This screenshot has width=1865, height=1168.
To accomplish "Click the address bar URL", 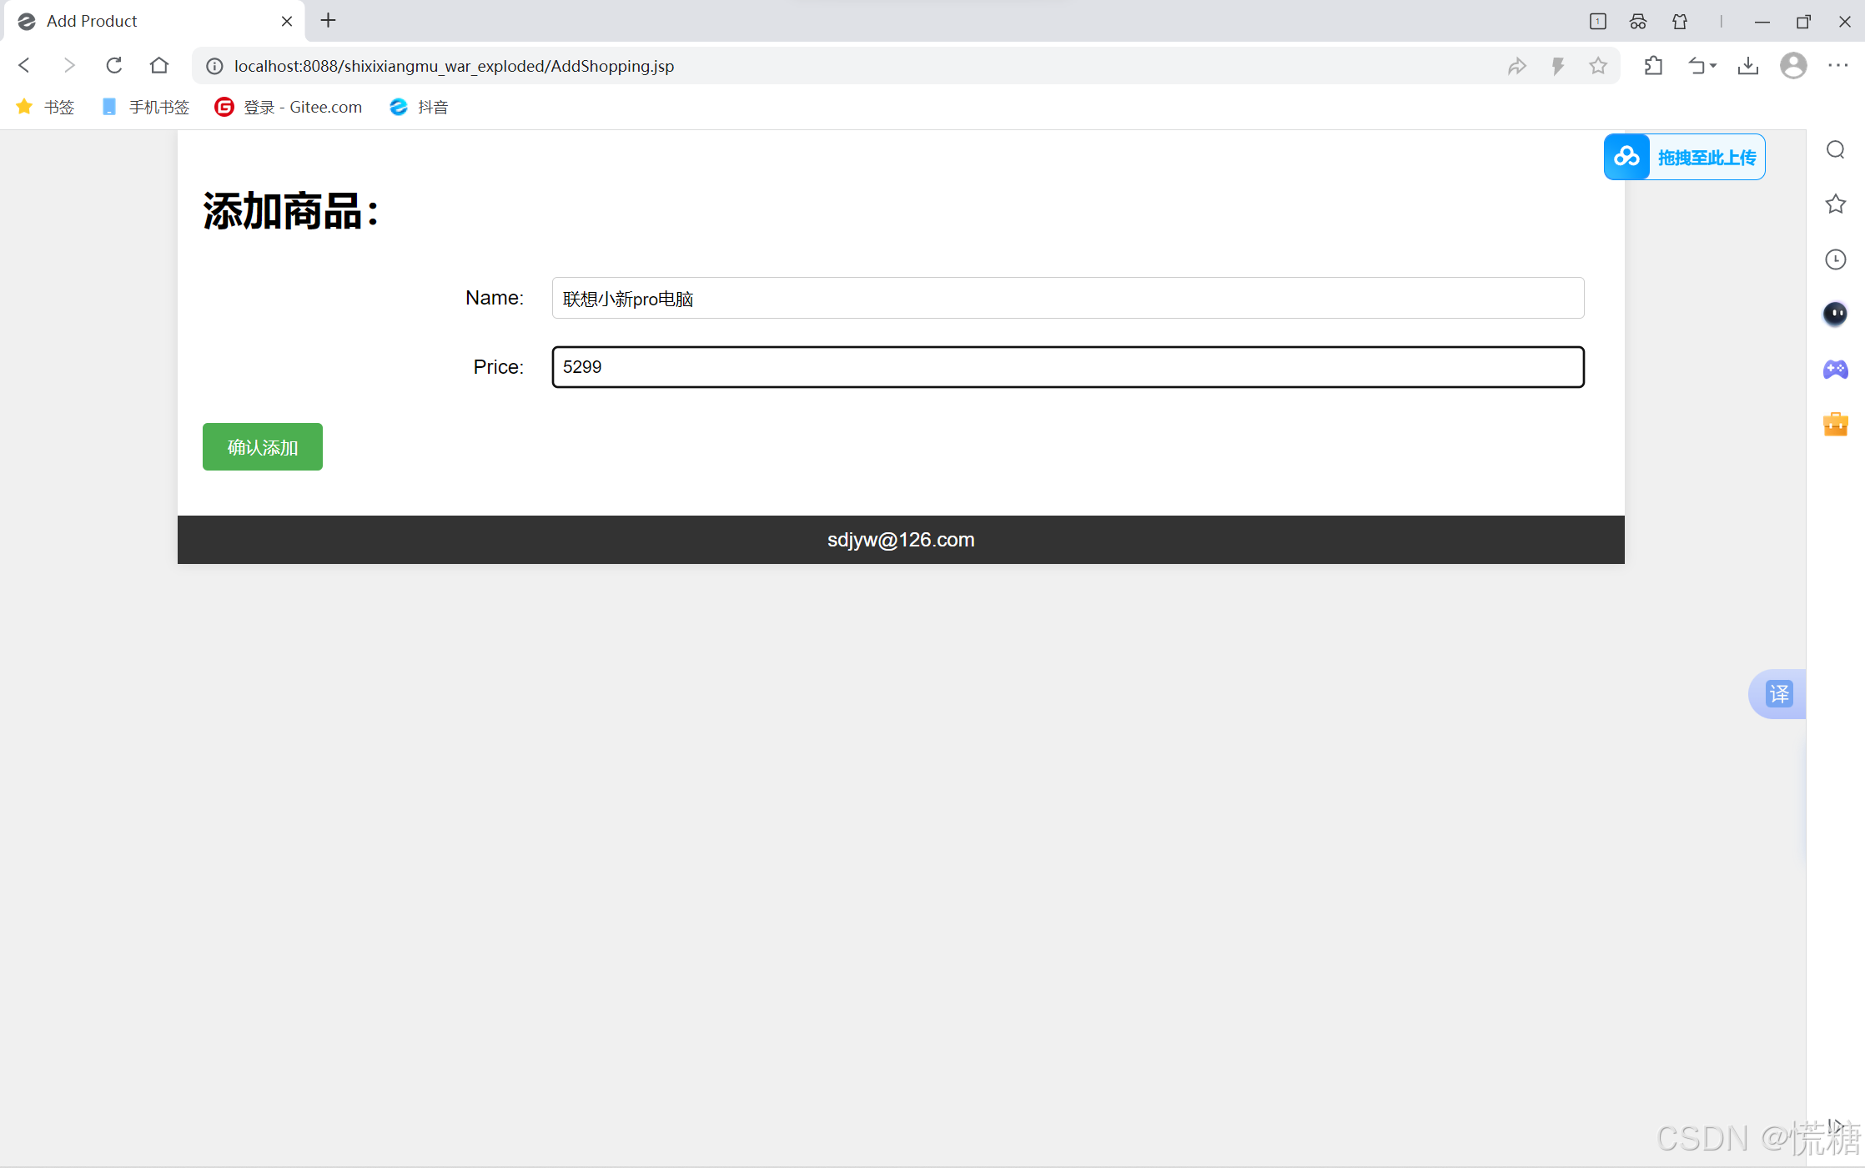I will tap(454, 66).
